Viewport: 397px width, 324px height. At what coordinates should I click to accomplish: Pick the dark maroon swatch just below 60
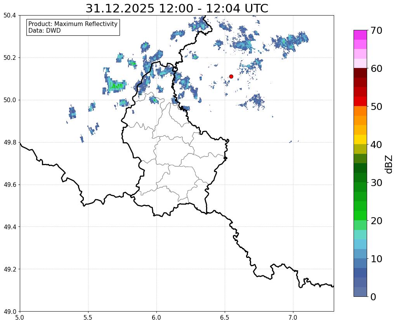(360, 73)
